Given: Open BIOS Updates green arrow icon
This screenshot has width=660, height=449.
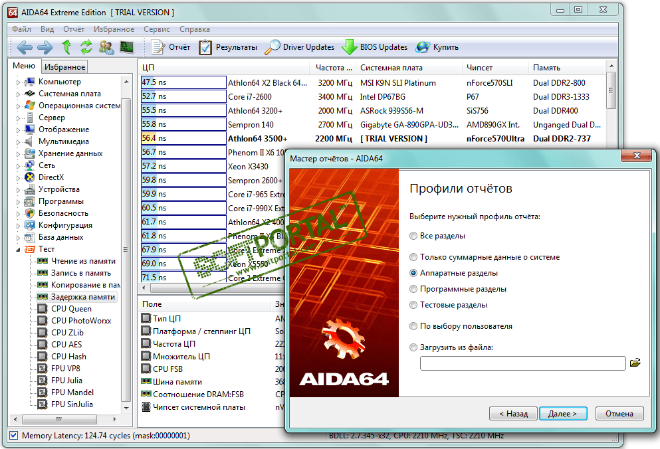Looking at the screenshot, I should click(x=350, y=47).
